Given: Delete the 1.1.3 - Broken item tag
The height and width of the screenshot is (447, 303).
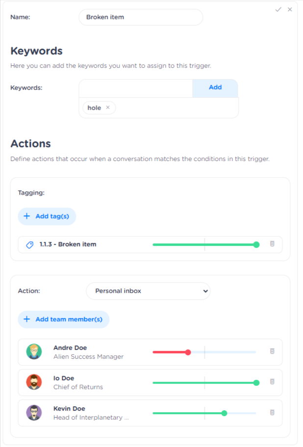Looking at the screenshot, I should click(272, 244).
